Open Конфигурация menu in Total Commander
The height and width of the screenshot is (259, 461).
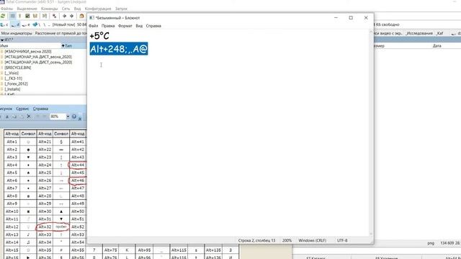(x=98, y=9)
